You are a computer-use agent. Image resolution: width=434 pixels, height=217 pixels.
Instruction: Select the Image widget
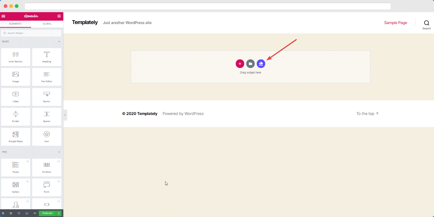tap(16, 77)
